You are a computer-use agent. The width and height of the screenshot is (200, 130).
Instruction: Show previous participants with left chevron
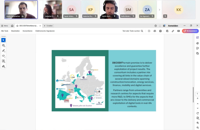(40, 10)
